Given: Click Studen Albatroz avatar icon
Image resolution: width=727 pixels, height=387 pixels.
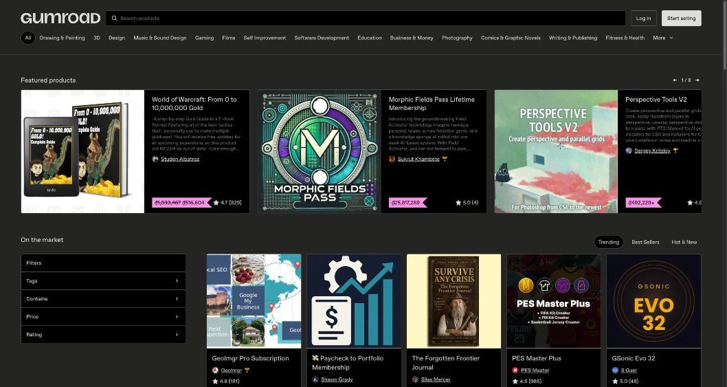Looking at the screenshot, I should (x=155, y=159).
